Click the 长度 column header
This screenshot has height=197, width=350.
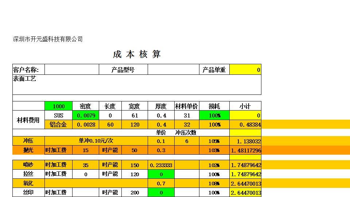110,106
